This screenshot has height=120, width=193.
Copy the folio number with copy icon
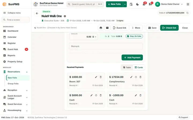[x=187, y=13]
